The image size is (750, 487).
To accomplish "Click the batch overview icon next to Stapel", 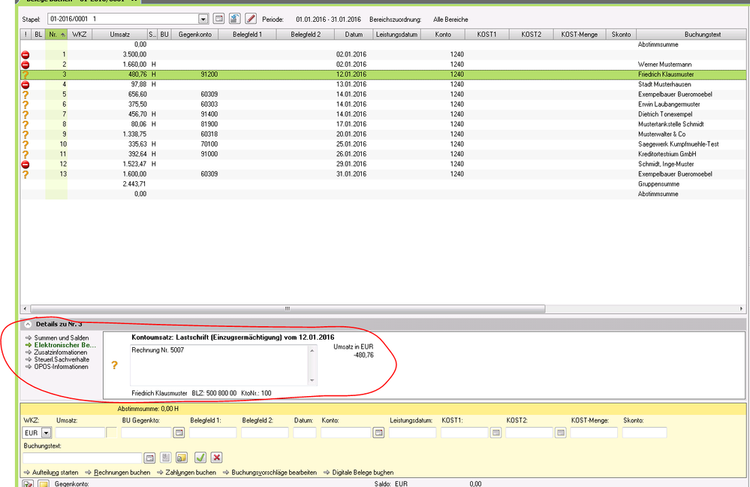I will pos(219,18).
